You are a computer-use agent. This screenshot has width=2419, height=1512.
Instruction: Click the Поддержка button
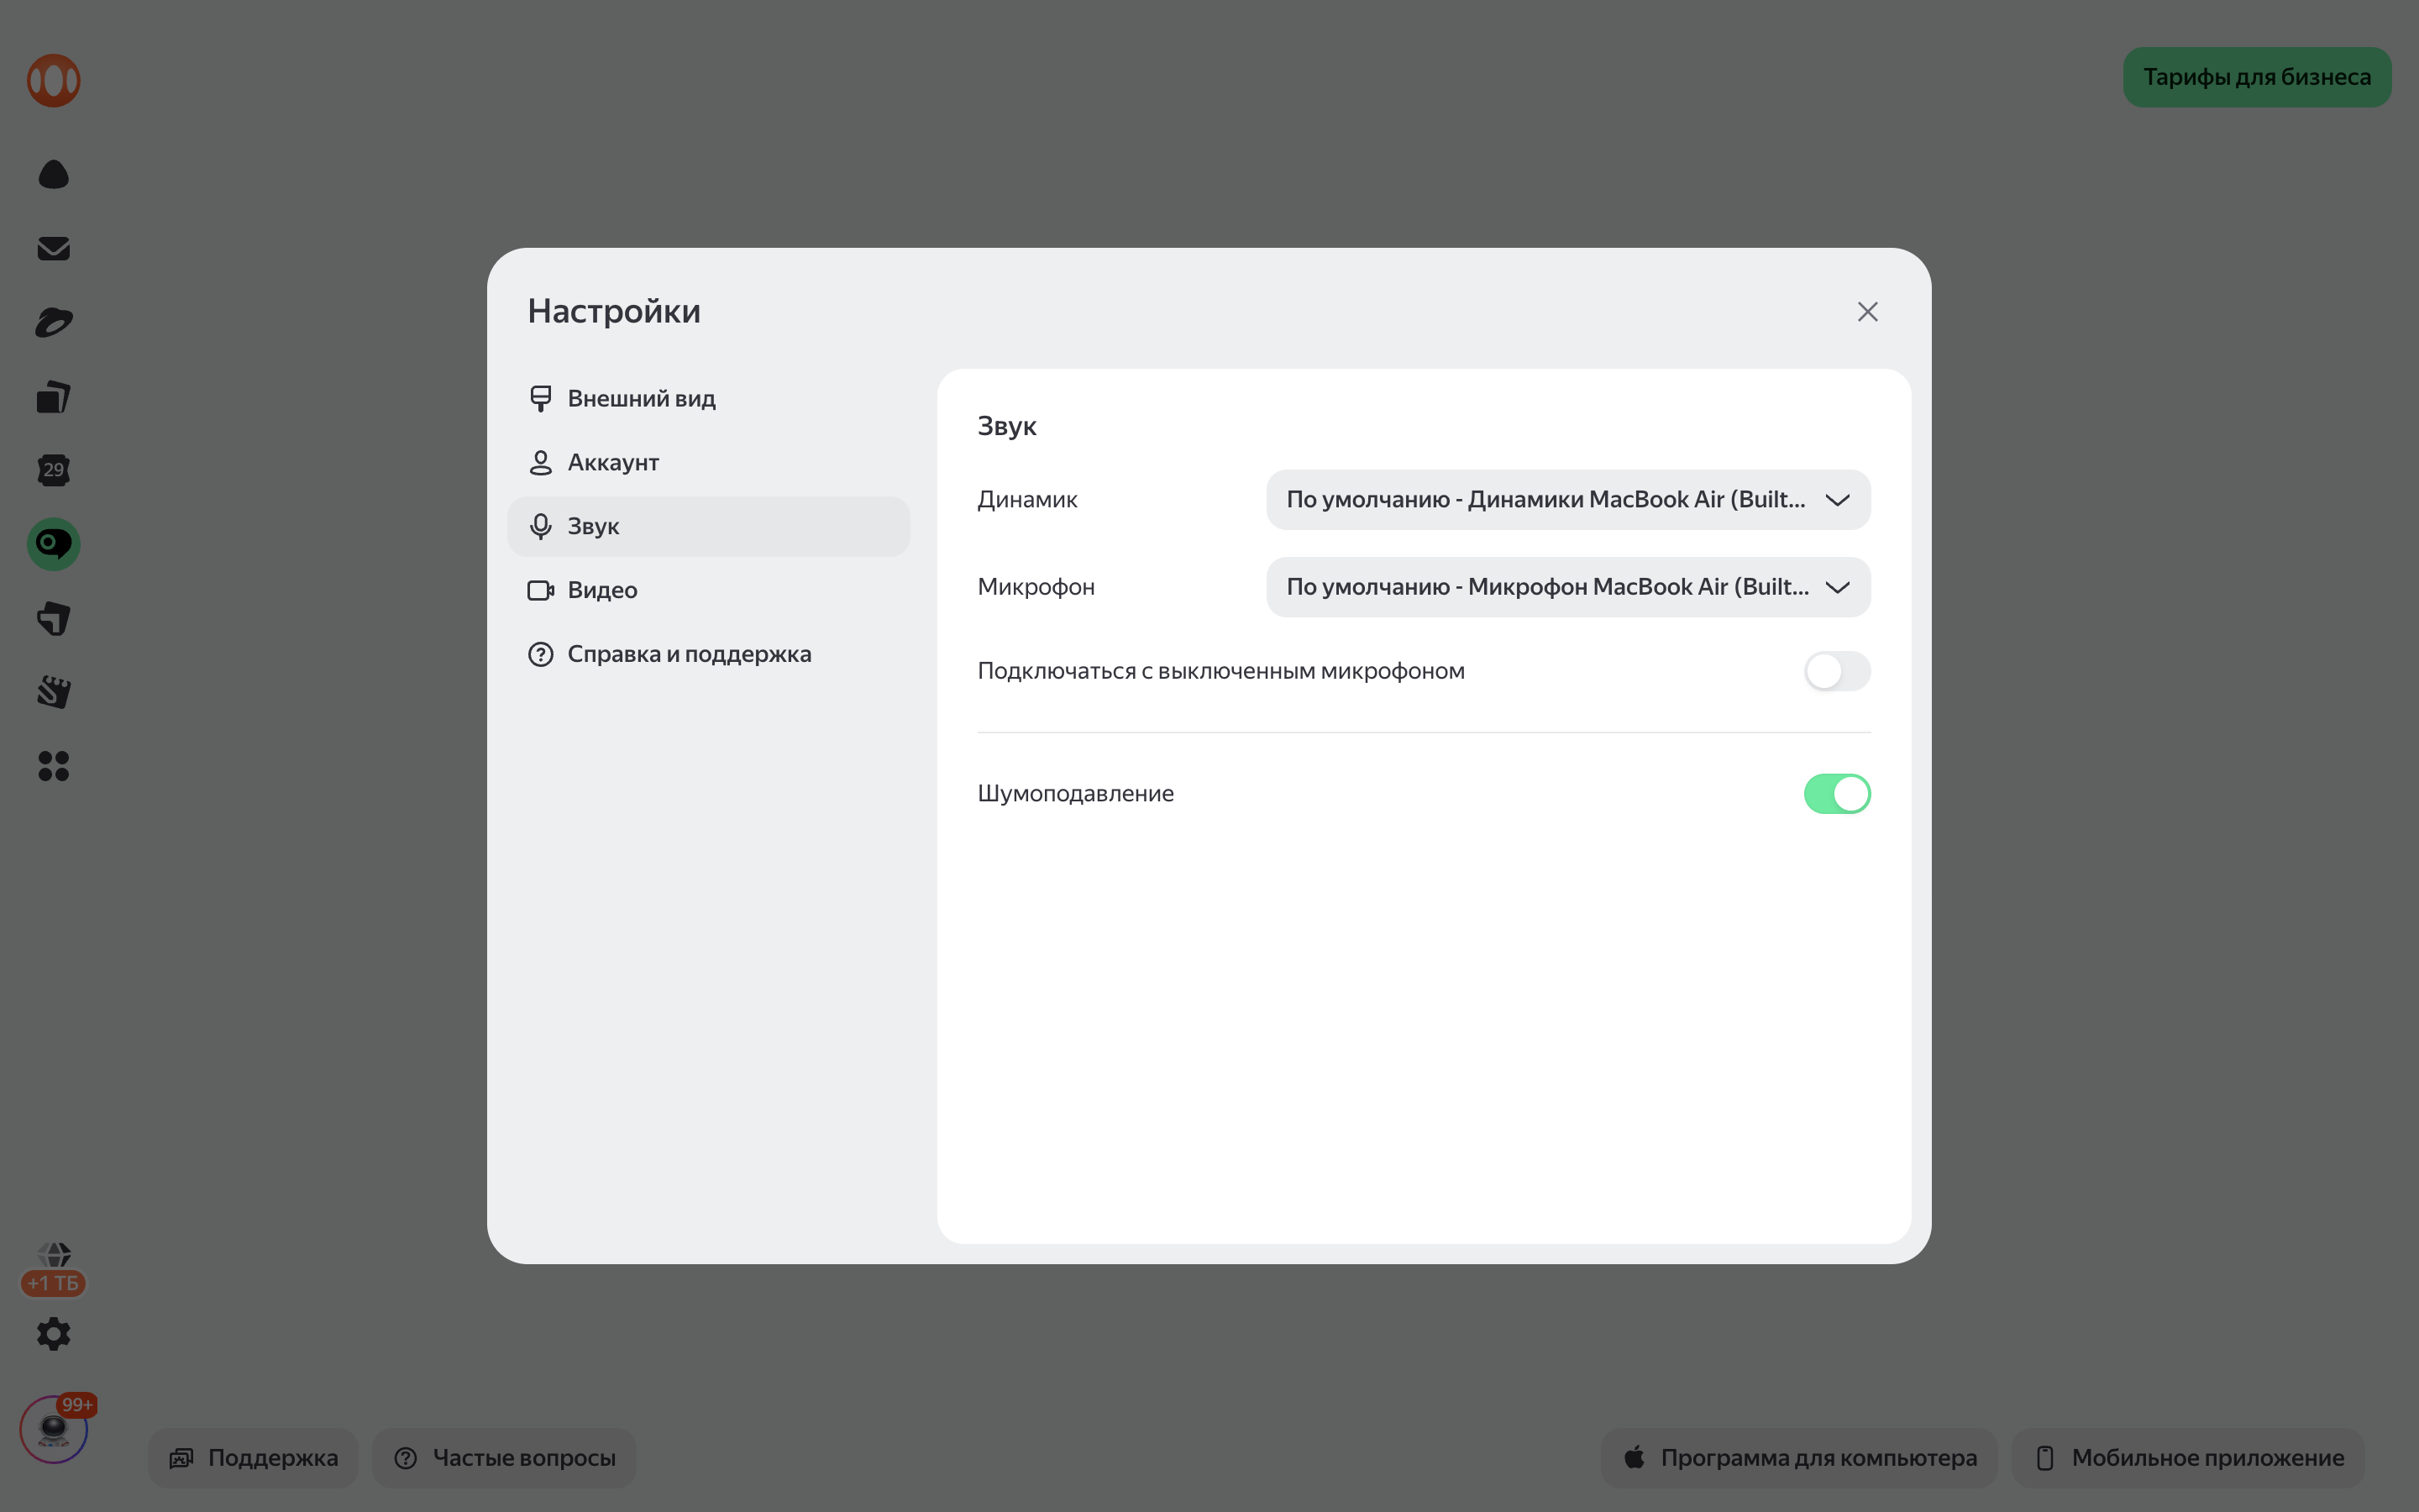(253, 1458)
